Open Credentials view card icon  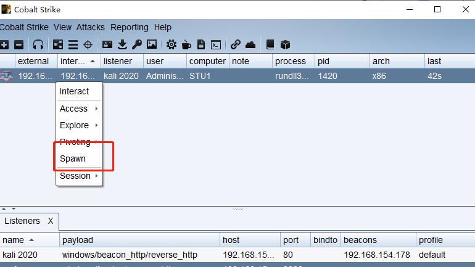(107, 45)
